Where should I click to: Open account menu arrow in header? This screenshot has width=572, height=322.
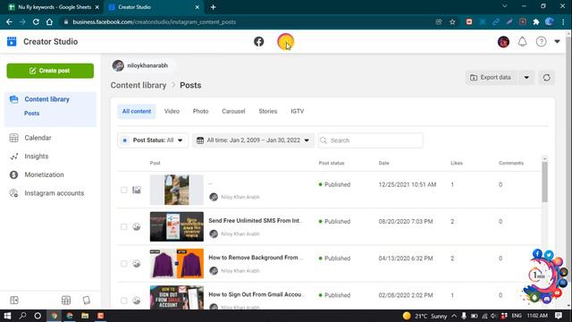(557, 42)
